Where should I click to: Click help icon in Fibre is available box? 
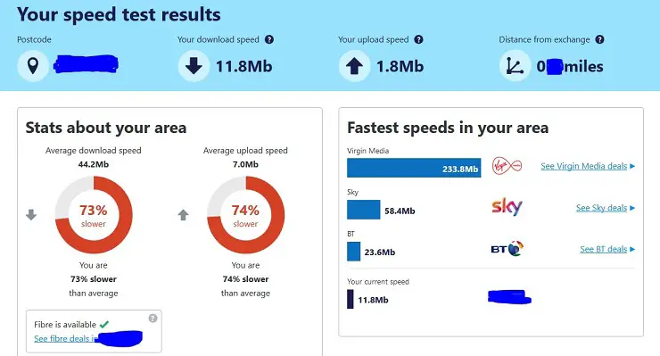pyautogui.click(x=153, y=319)
